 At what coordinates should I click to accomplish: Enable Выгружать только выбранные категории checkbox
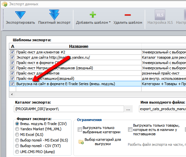(x=80, y=130)
